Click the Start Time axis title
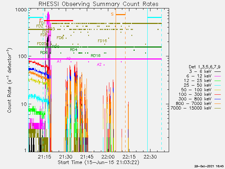Screen dimensions: 225x169 tap(98, 162)
